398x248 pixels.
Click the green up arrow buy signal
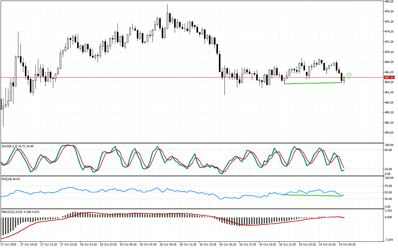(349, 75)
